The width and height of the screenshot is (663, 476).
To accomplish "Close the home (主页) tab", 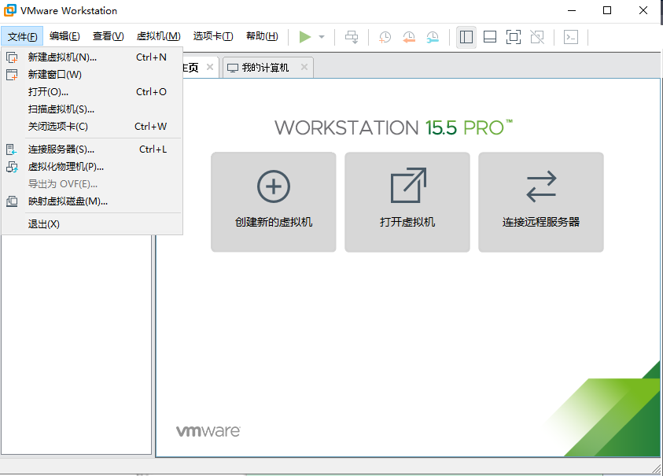I will coord(210,67).
